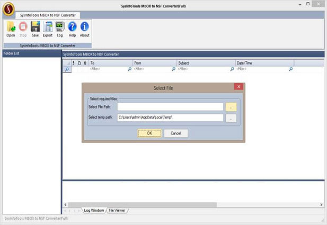Click the grid's top-left select-all corner
The image size is (327, 225).
click(67, 63)
